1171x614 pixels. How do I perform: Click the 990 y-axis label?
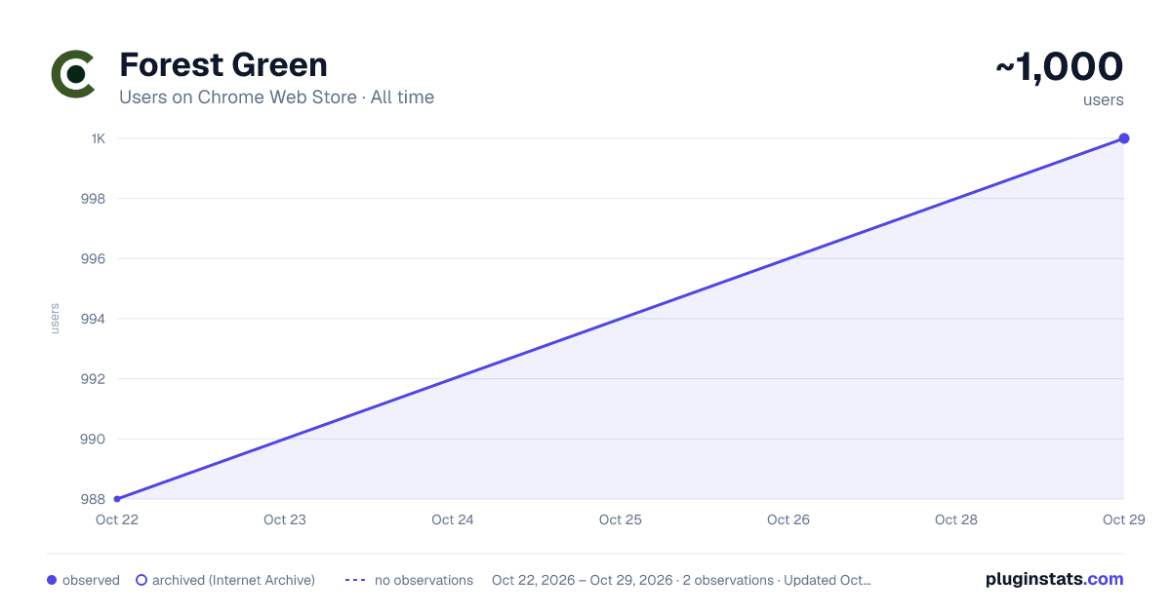pos(94,440)
